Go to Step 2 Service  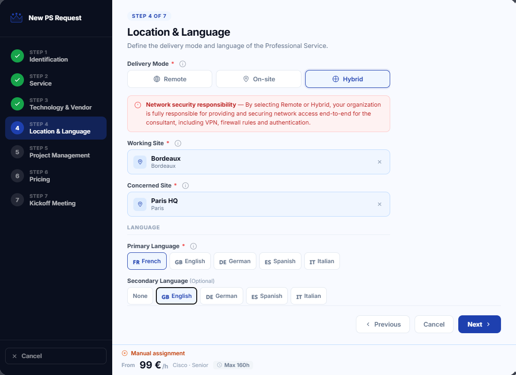(56, 80)
